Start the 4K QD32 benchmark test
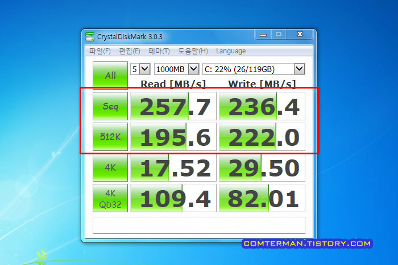This screenshot has height=265, width=398. click(x=110, y=199)
